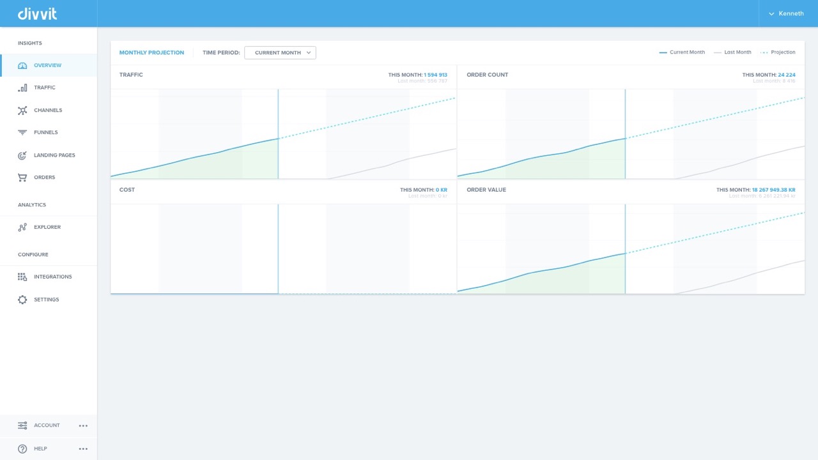818x460 pixels.
Task: Select the Monthly Projection tab
Action: pyautogui.click(x=151, y=52)
